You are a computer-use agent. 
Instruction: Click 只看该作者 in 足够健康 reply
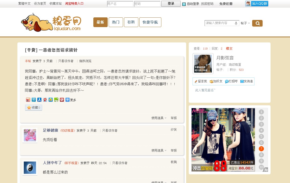coord(110,131)
